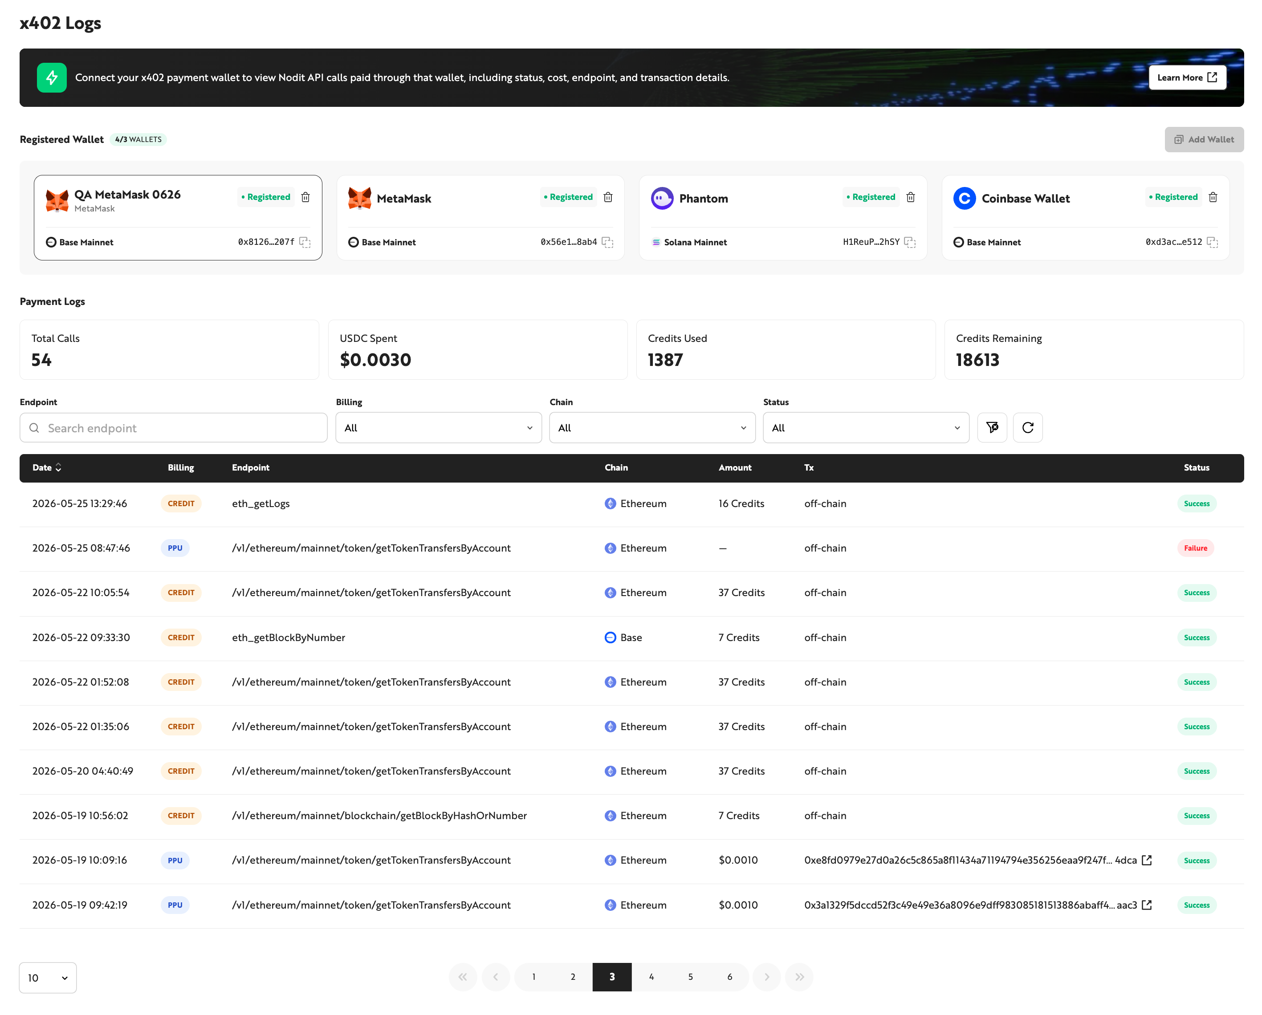Change rows per page from 10

tap(48, 978)
